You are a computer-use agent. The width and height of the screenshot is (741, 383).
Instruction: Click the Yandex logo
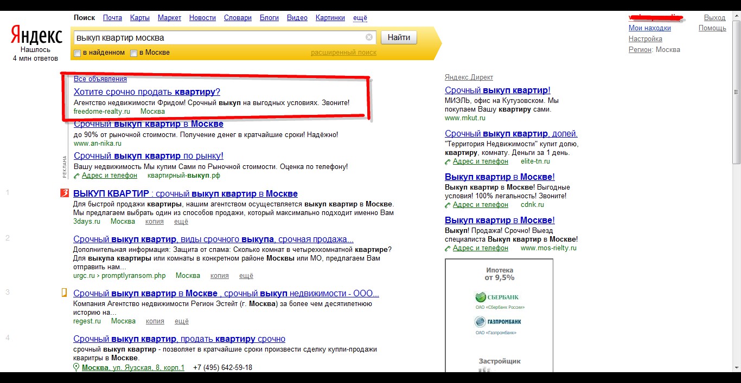[37, 36]
